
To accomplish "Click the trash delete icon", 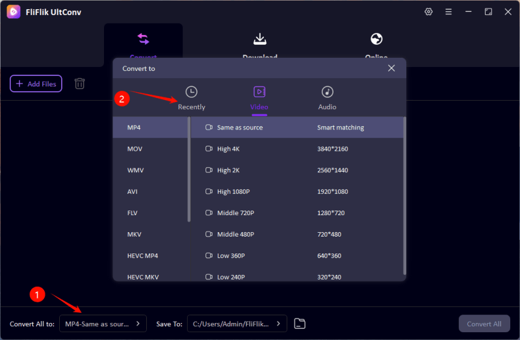I will (x=79, y=83).
